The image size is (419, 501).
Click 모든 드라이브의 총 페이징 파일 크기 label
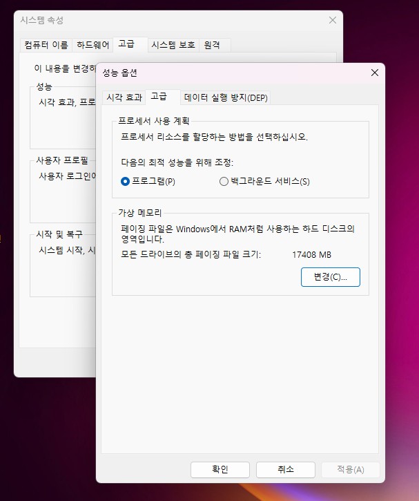pos(191,255)
